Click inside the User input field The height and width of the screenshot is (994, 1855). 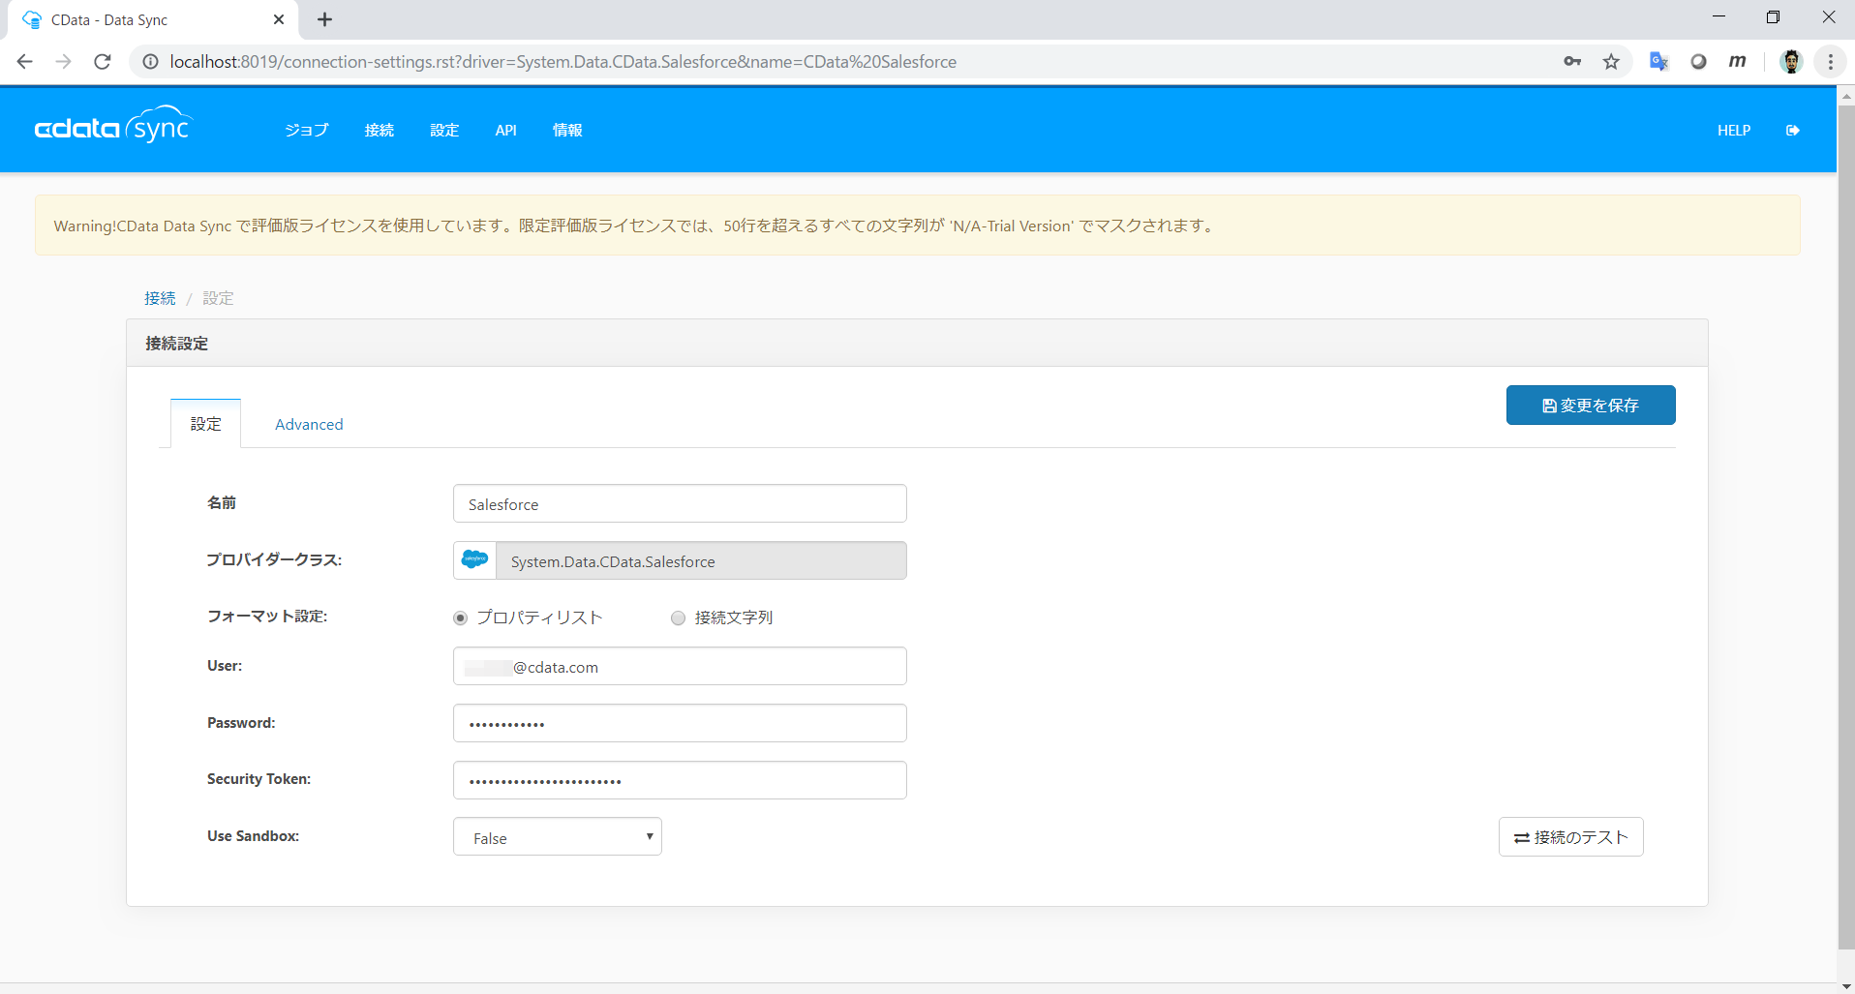point(678,666)
